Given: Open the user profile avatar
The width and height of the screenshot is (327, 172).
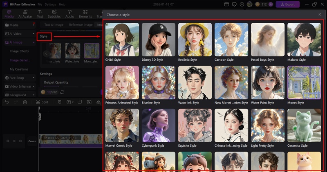Looking at the screenshot, I should (249, 4).
